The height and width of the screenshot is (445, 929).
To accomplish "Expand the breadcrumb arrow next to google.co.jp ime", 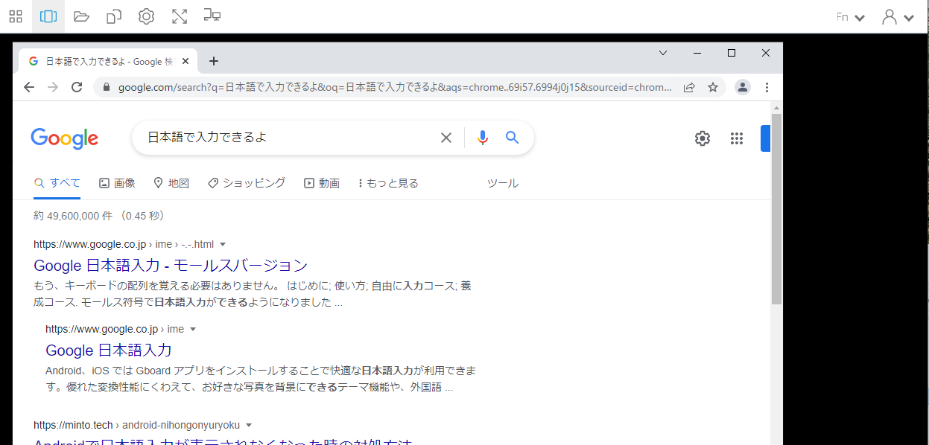I will tap(192, 328).
